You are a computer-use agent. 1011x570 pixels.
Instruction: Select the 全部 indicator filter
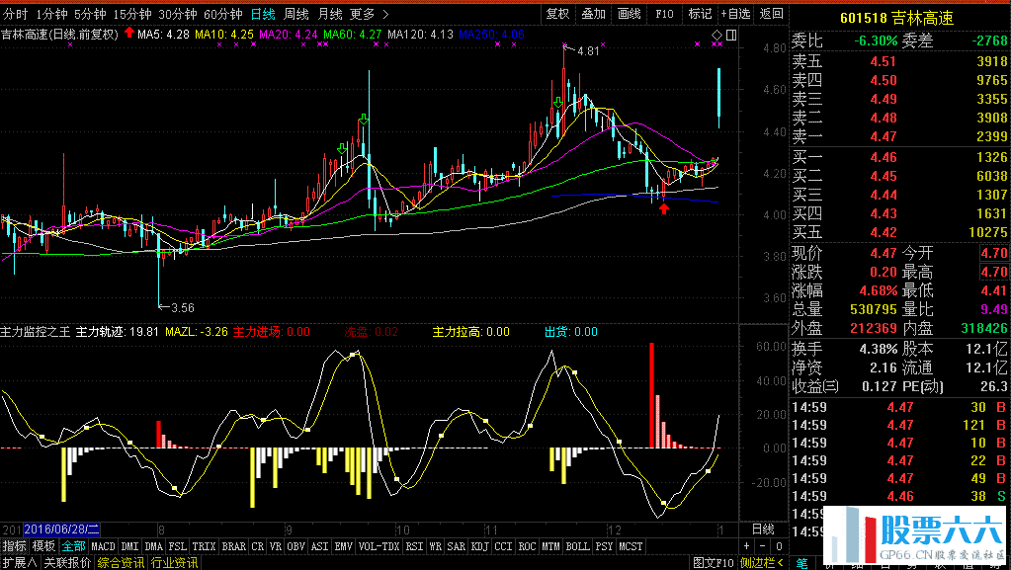pos(73,546)
